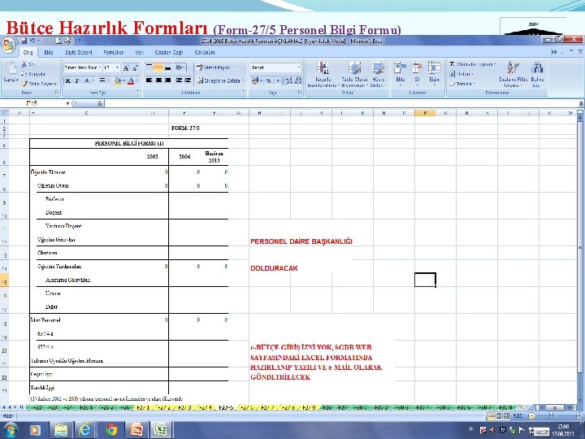This screenshot has width=585, height=439.
Task: Open Tablo Olarak Biçimlendir gallery
Action: pyautogui.click(x=355, y=74)
